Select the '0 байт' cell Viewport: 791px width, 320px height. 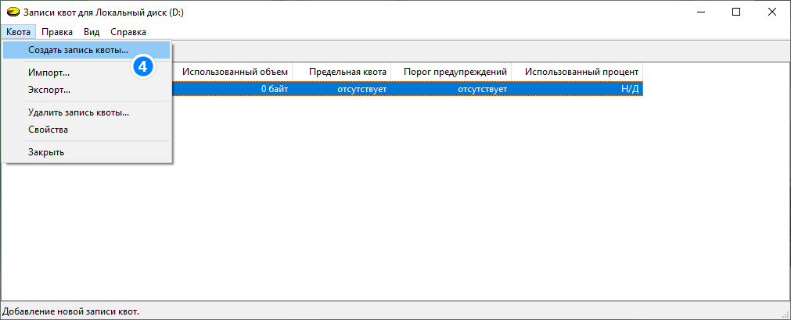[x=275, y=89]
